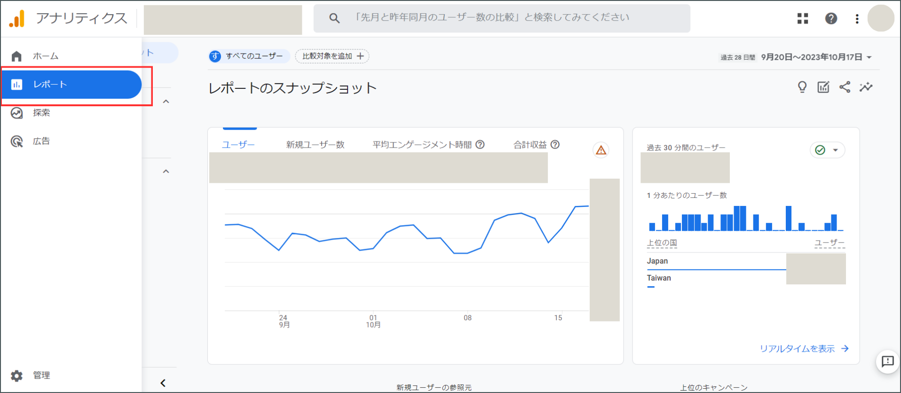Select レポート in the sidebar
901x393 pixels.
tap(71, 85)
